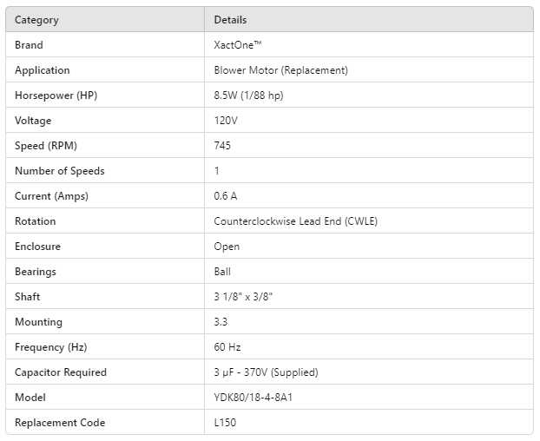This screenshot has height=441, width=540.
Task: Click Counterclockwise Lead End (CWLE) text
Action: point(295,221)
